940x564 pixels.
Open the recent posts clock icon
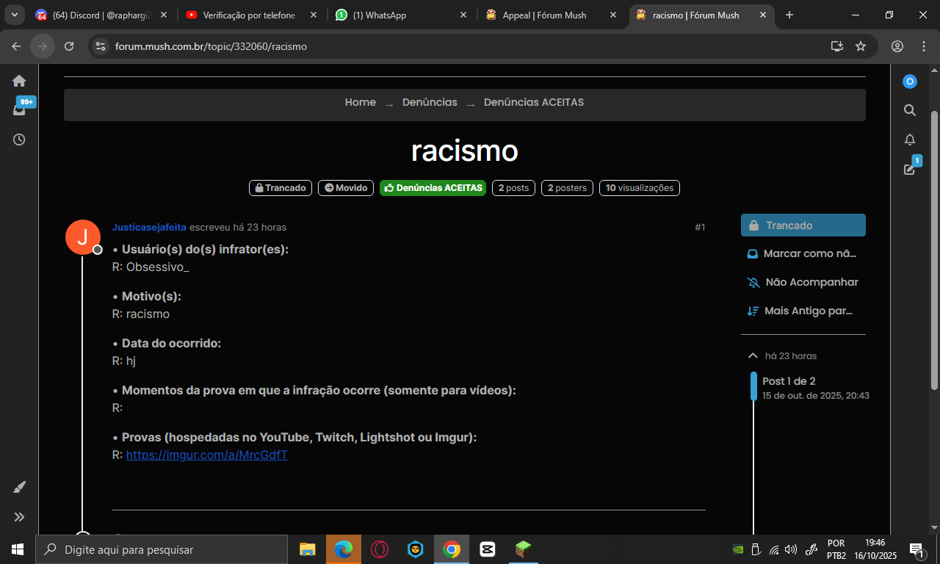tap(19, 139)
